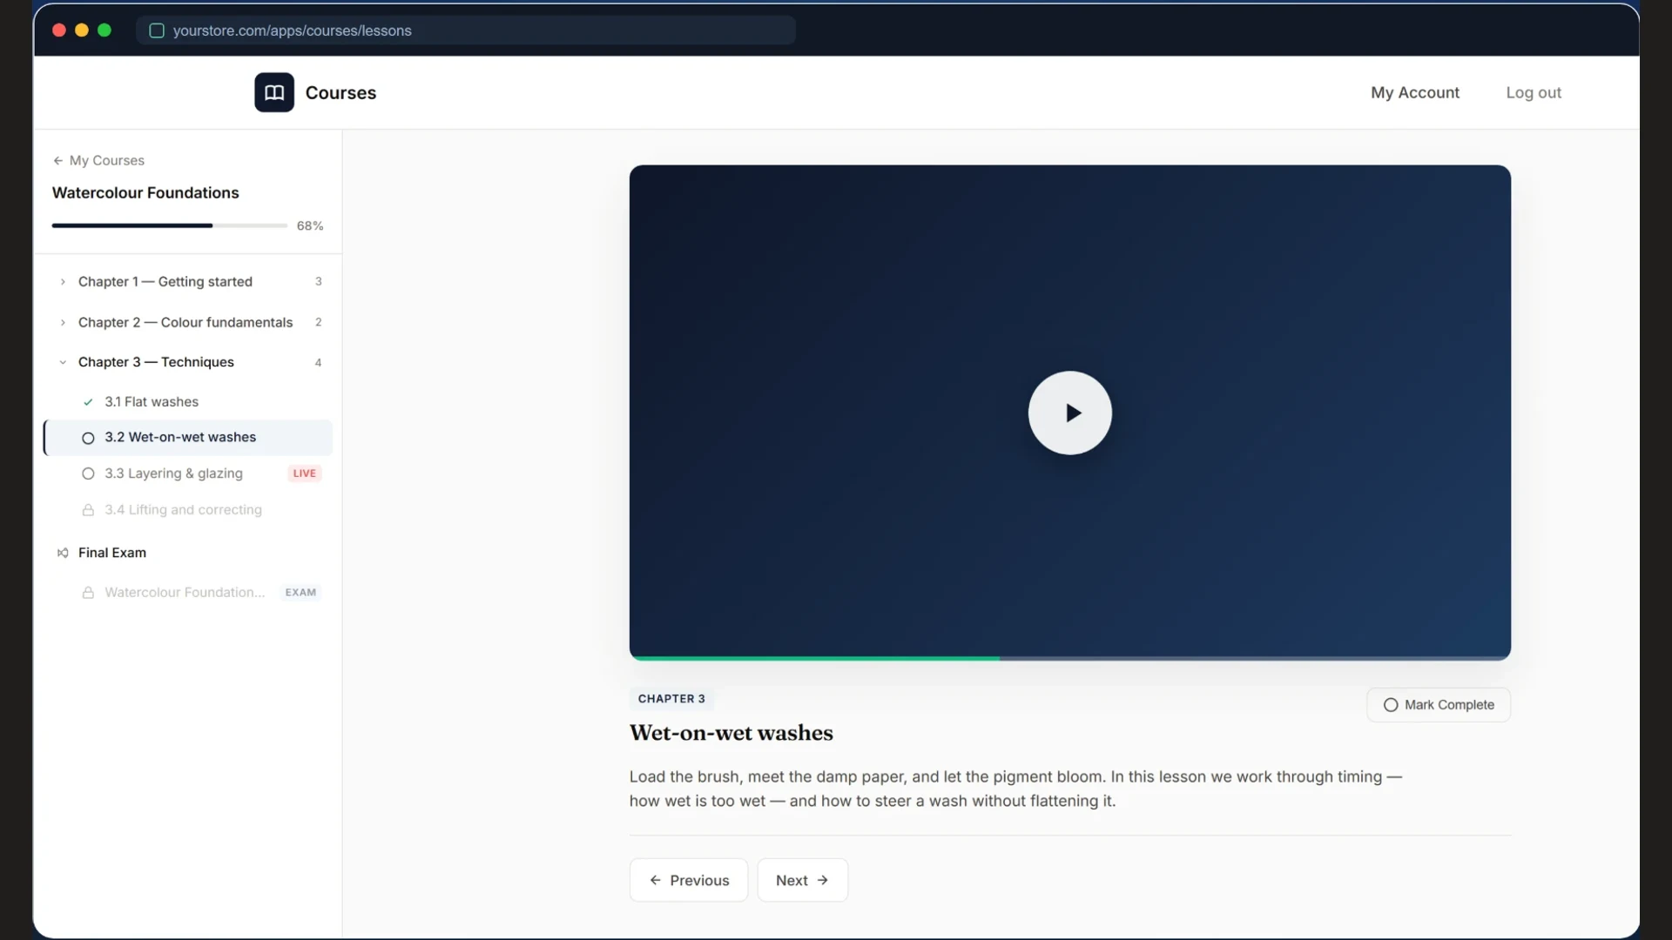Select the locked 3.4 Lifting and correcting lesson
1672x940 pixels.
click(188, 510)
